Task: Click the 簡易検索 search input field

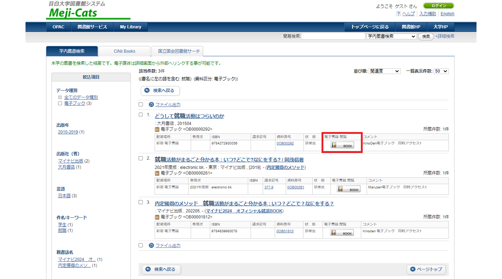Action: pyautogui.click(x=333, y=37)
